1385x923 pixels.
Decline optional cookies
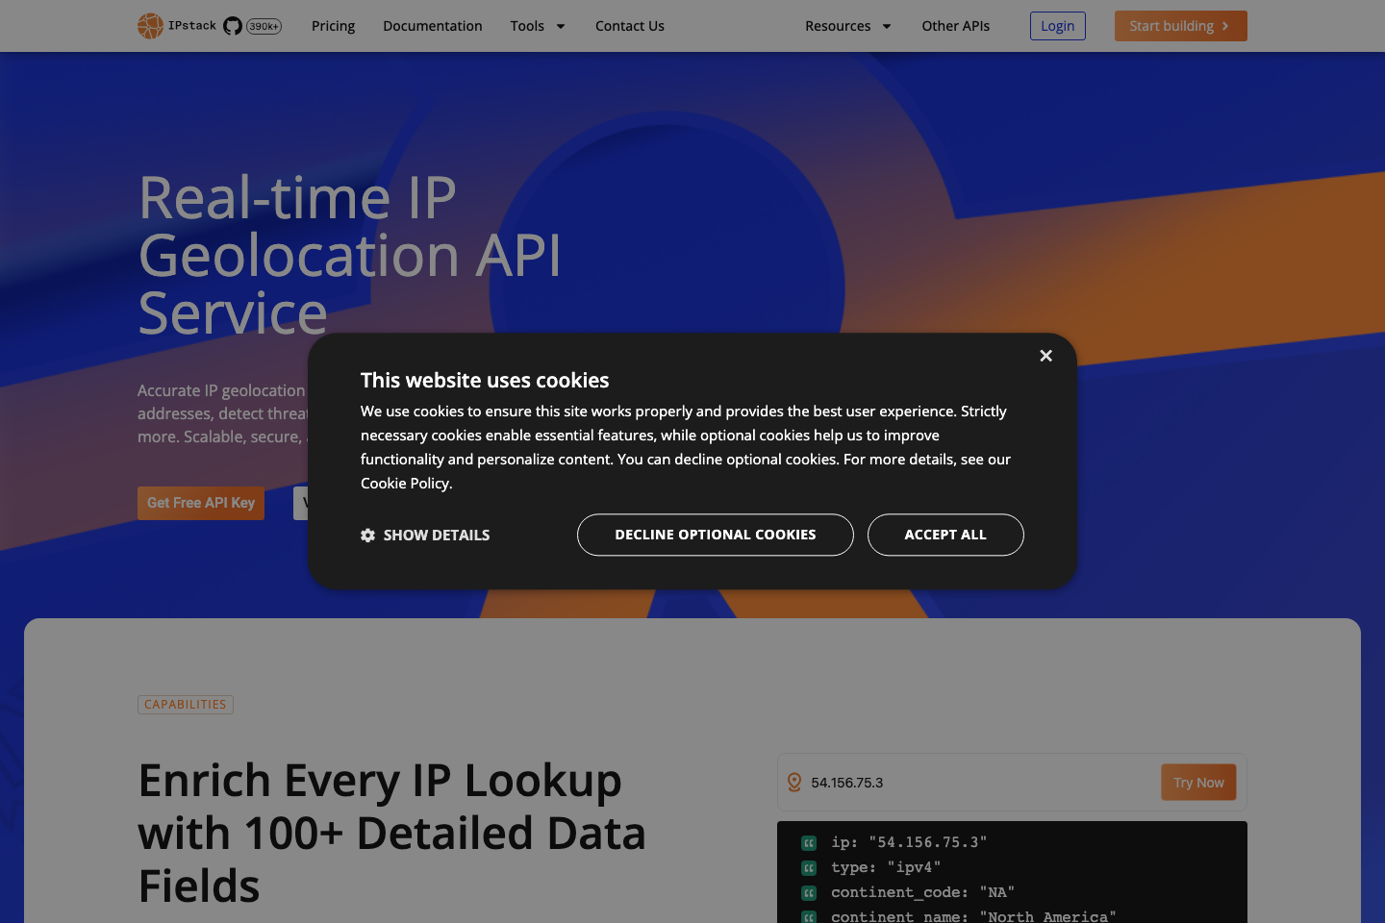click(715, 535)
